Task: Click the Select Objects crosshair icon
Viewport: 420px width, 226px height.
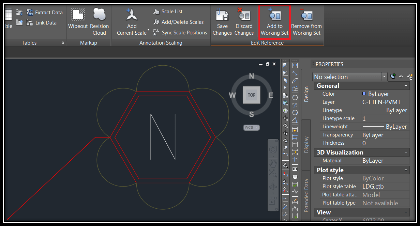Action: (401, 77)
